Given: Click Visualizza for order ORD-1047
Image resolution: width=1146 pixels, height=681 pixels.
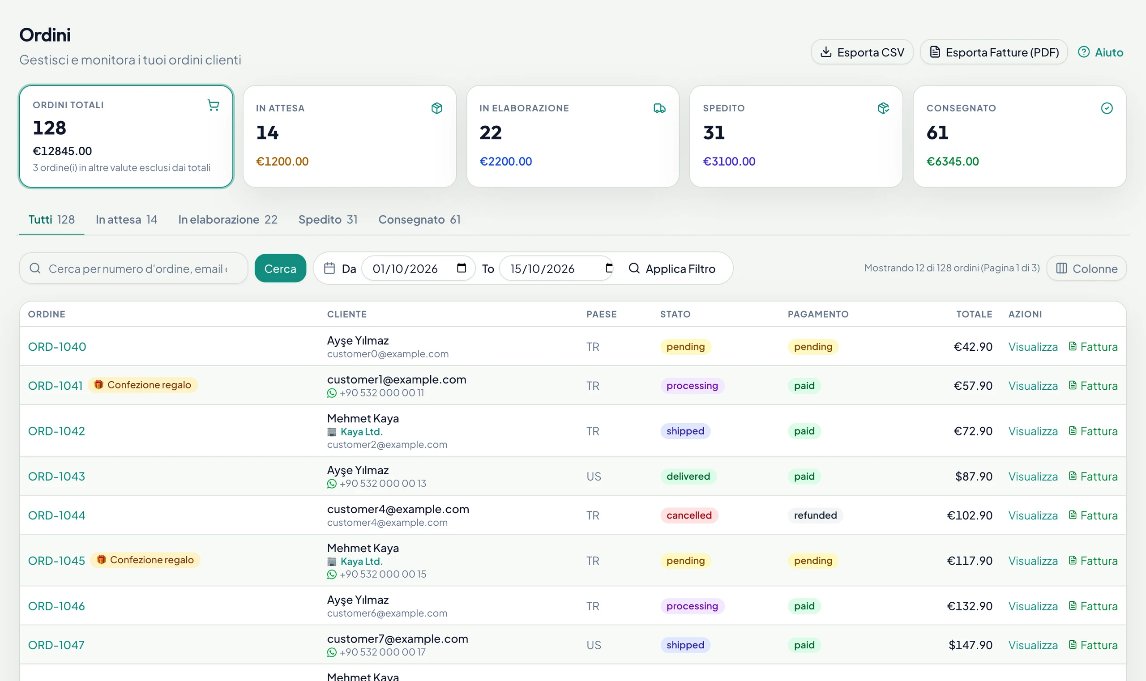Looking at the screenshot, I should click(1033, 645).
